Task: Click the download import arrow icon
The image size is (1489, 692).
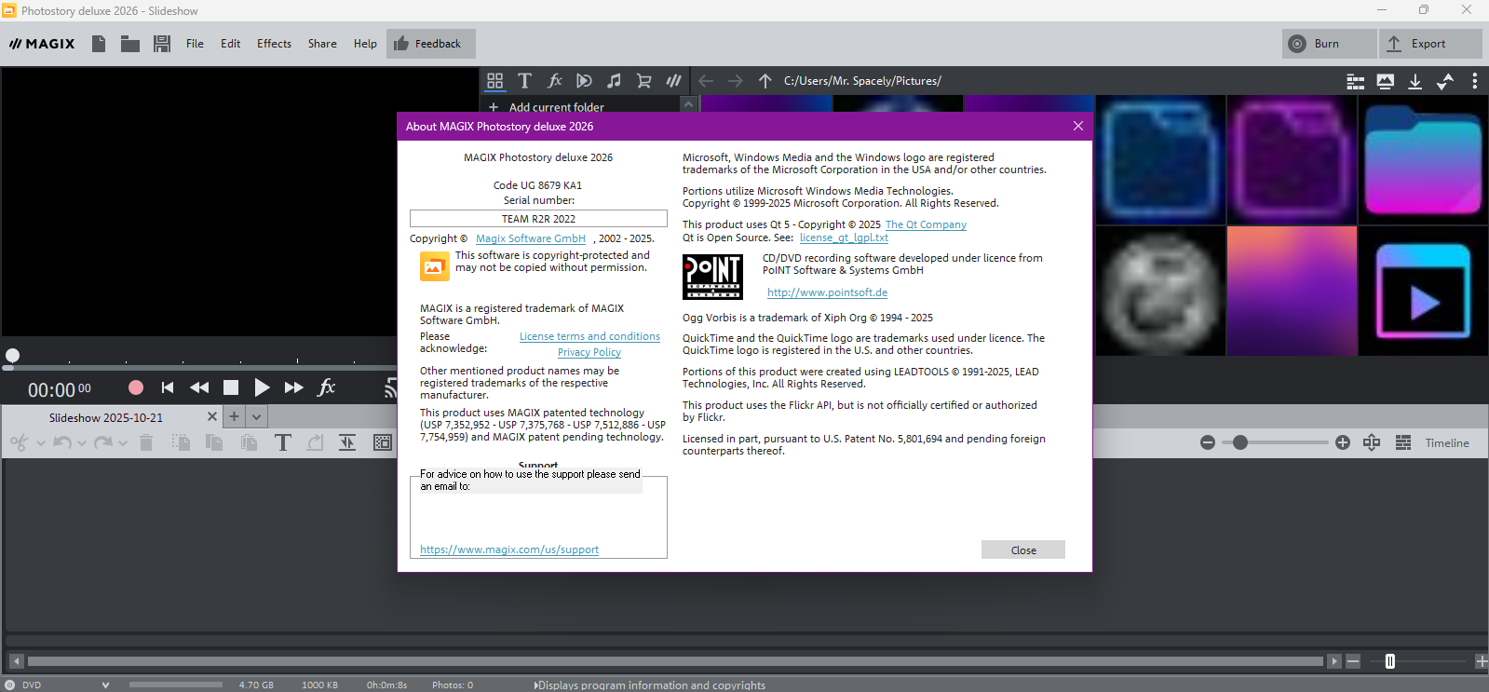Action: (x=1415, y=82)
